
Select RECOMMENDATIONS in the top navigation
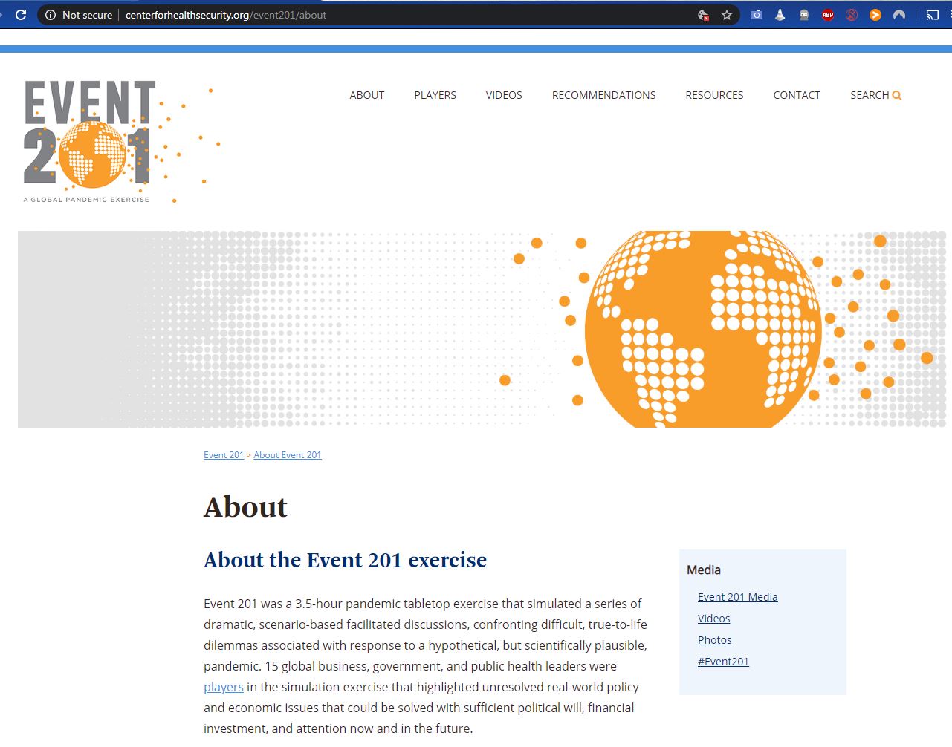[x=603, y=95]
